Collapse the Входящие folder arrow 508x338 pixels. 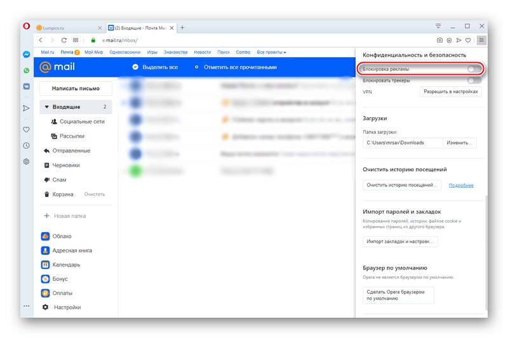click(46, 107)
